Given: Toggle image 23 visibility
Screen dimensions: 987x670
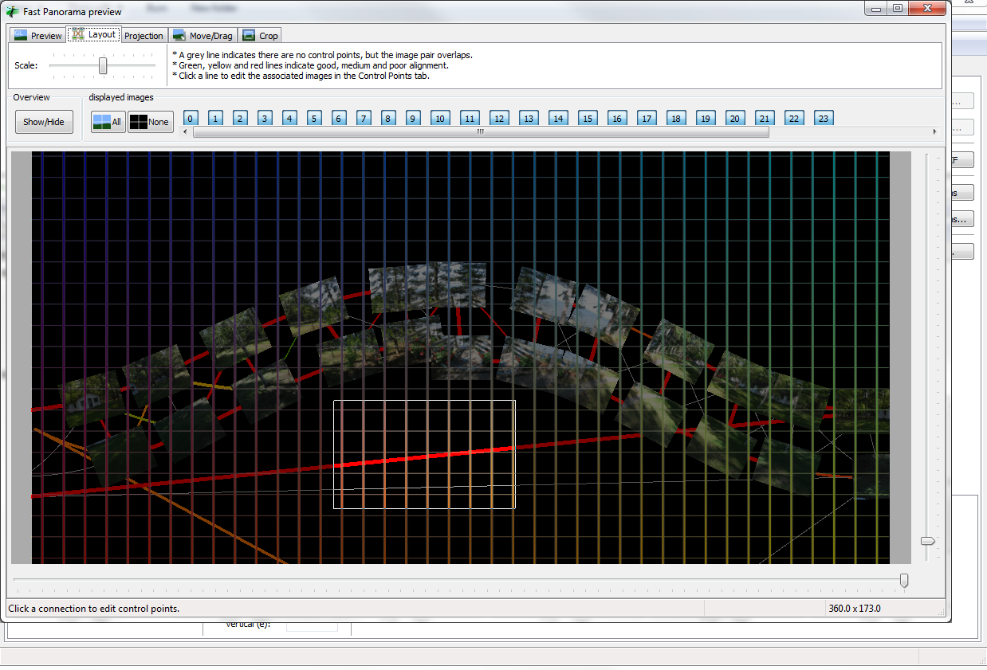Looking at the screenshot, I should point(824,119).
